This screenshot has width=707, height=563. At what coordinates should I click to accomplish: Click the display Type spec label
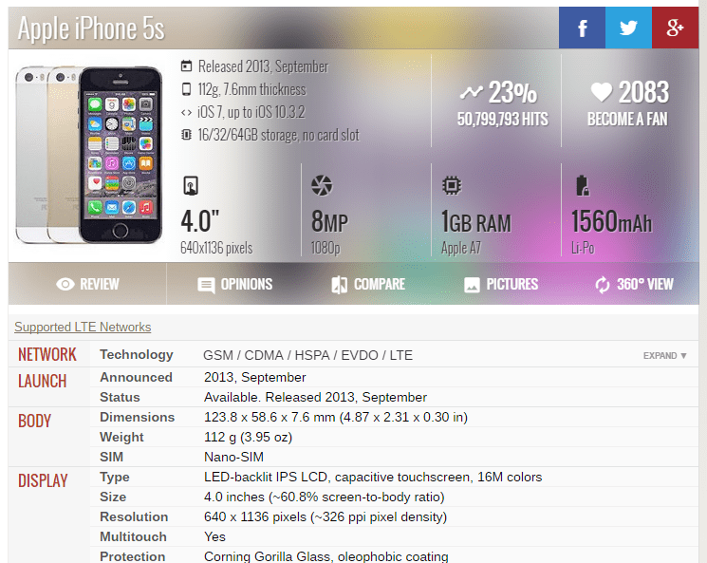(115, 478)
